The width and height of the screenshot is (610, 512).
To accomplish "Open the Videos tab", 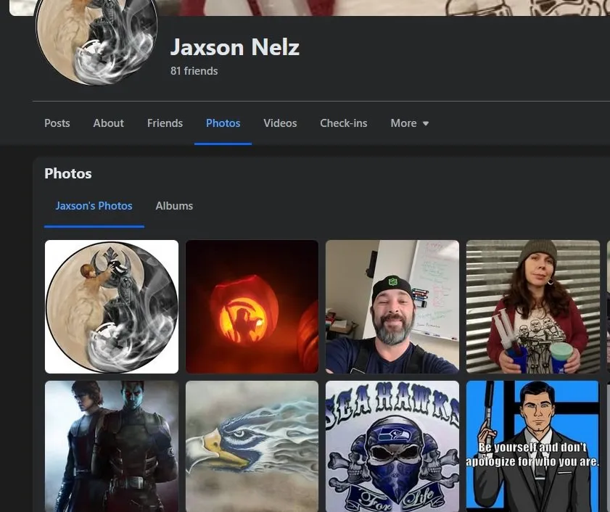I will (x=280, y=123).
